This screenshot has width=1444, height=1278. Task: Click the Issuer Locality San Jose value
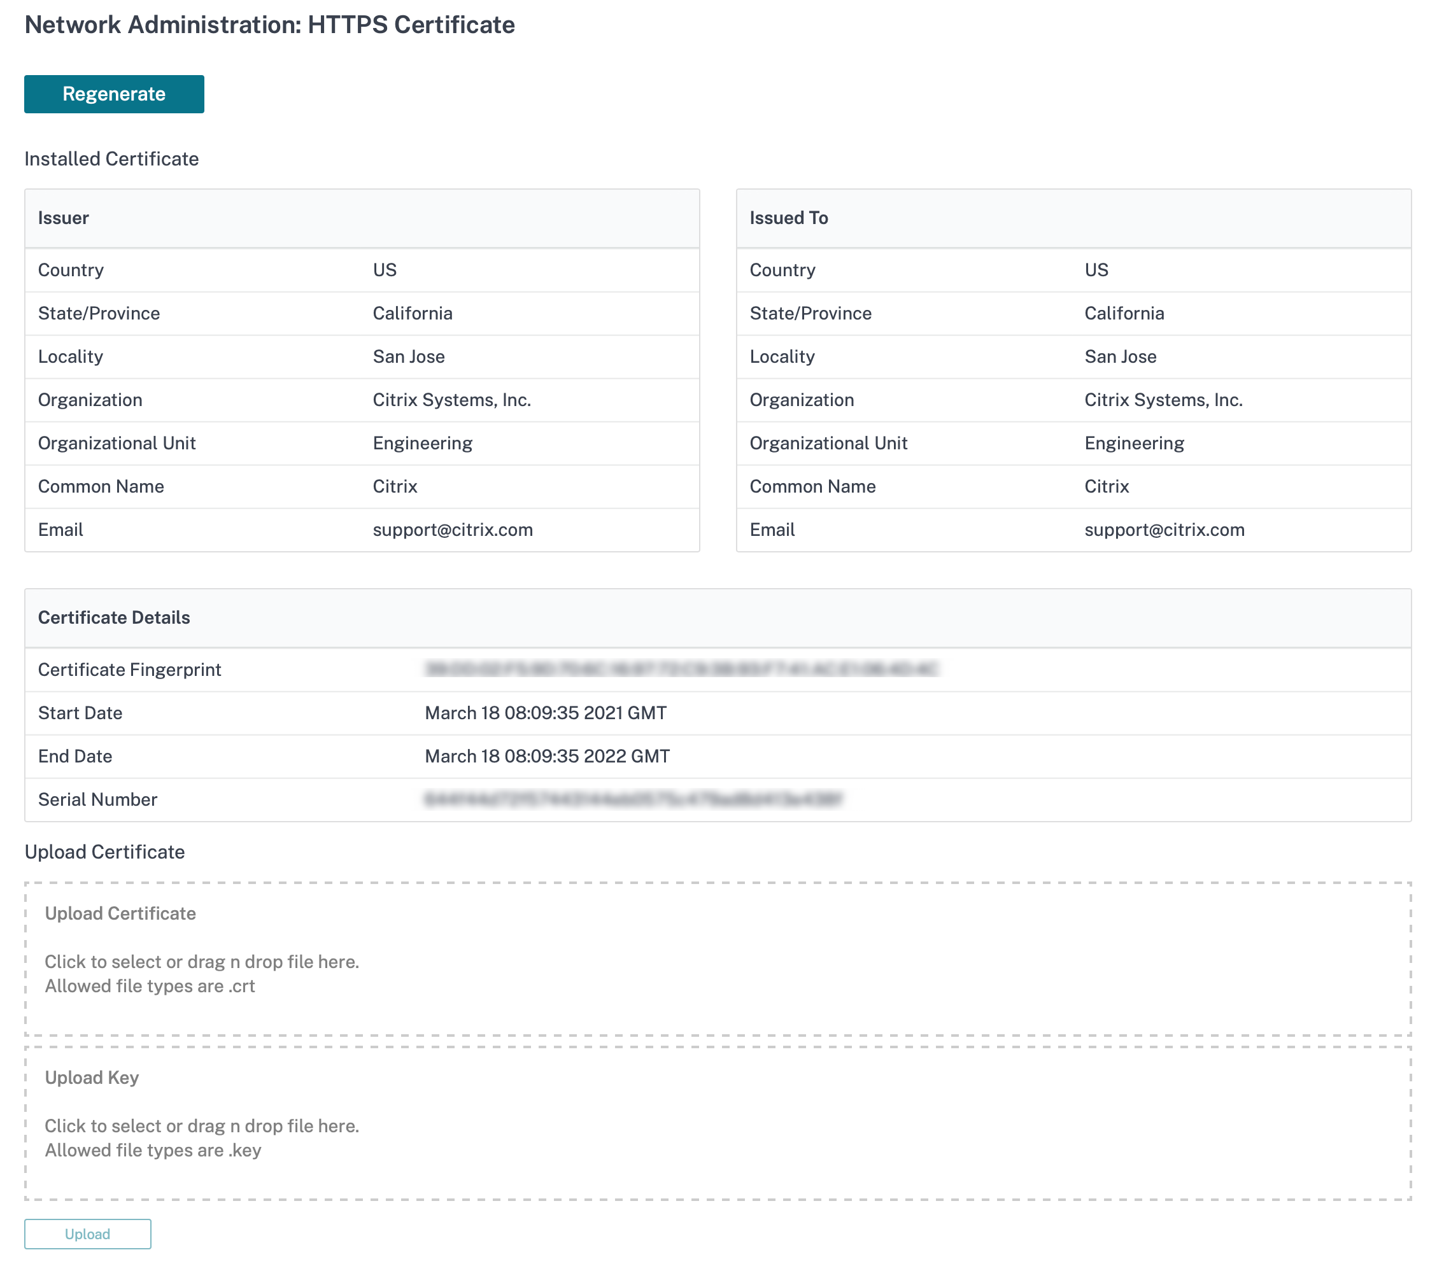point(408,356)
